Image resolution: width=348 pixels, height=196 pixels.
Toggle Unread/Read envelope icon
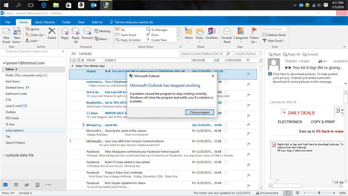227,31
